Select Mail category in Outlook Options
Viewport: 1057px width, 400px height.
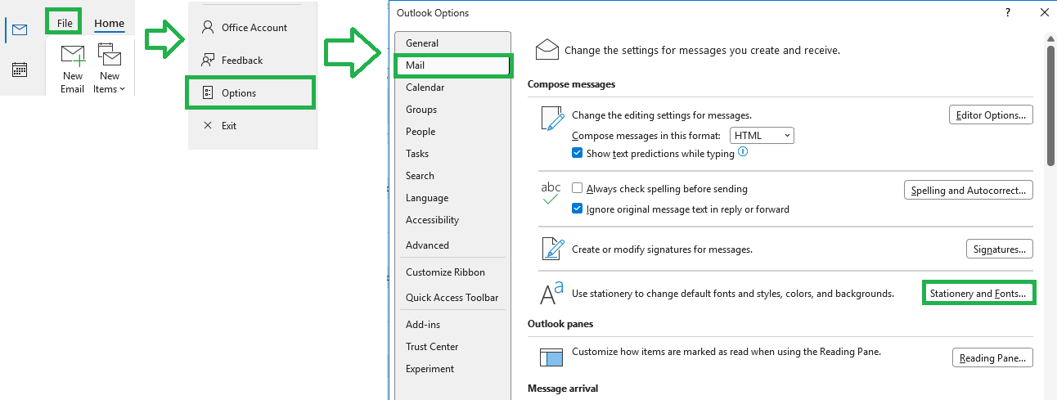click(452, 65)
